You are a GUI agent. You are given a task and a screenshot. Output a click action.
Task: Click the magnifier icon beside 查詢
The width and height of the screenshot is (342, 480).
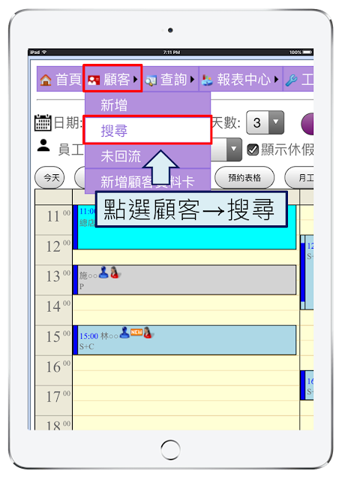[150, 81]
